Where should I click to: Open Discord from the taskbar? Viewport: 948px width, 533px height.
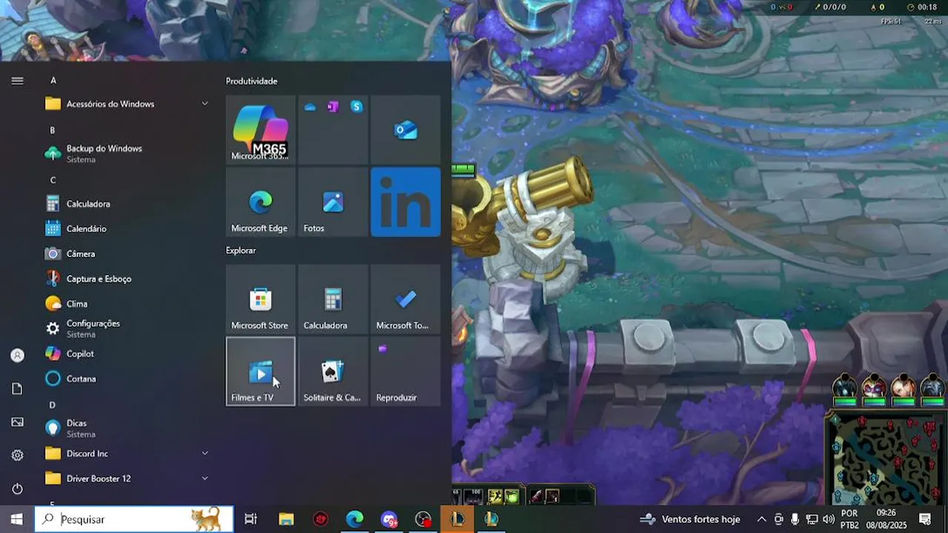389,519
